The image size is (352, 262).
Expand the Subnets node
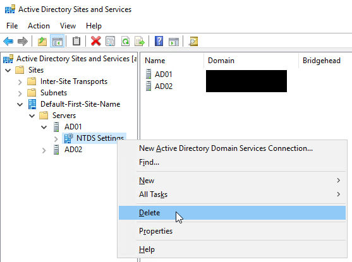pos(20,93)
